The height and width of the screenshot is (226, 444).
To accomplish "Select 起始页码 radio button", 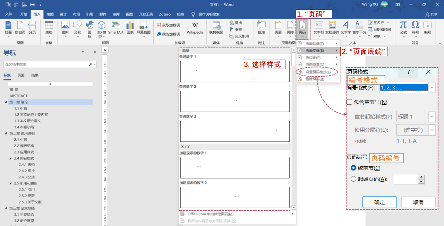I will click(x=353, y=179).
